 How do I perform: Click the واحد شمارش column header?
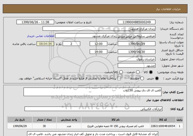pyautogui.click(x=69, y=120)
